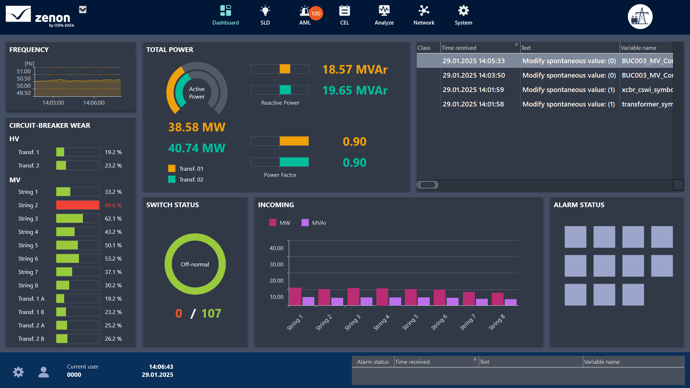This screenshot has height=388, width=690.
Task: Select the 14:05:33 event row
Action: 545,61
